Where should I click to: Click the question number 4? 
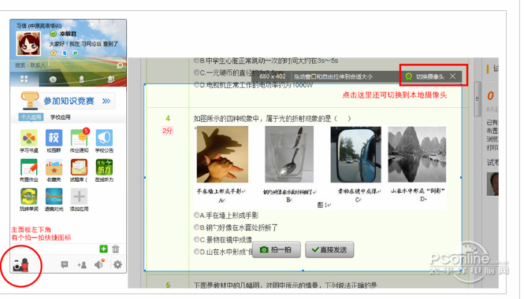[168, 118]
